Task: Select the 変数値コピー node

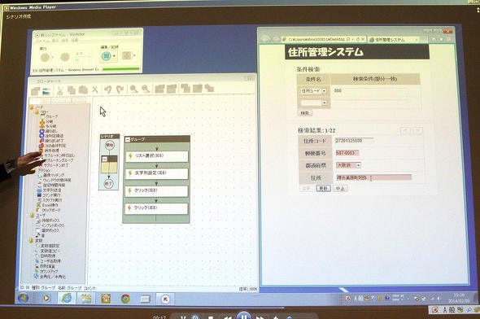Action: pos(48,251)
